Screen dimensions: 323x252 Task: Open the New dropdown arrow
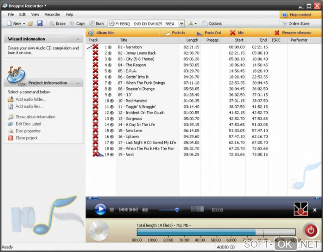[x=24, y=24]
